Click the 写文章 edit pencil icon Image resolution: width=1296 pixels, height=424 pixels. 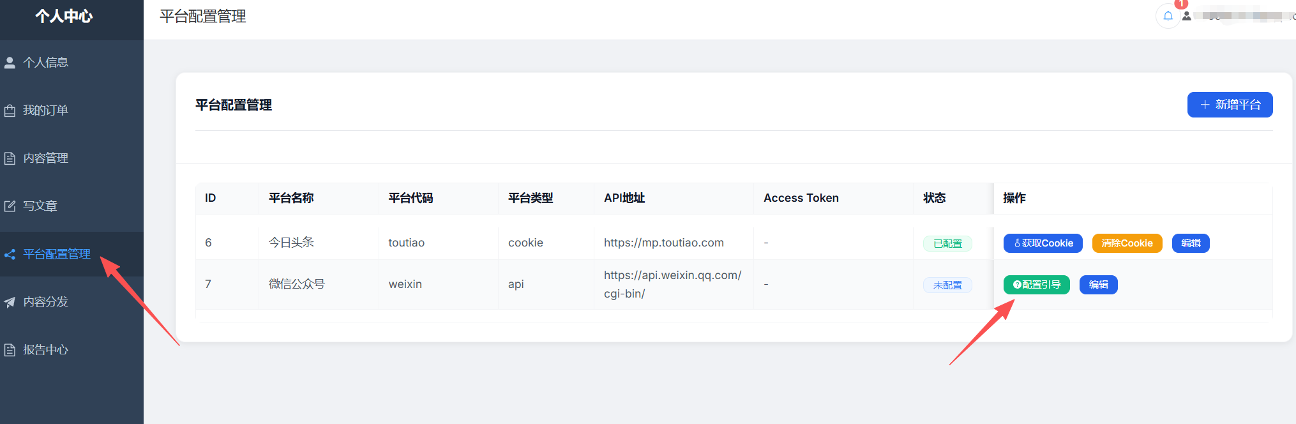(10, 206)
